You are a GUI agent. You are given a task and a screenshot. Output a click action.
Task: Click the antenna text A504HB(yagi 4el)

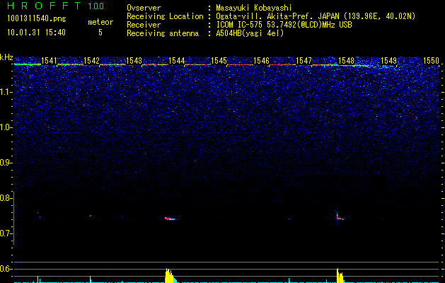point(250,33)
